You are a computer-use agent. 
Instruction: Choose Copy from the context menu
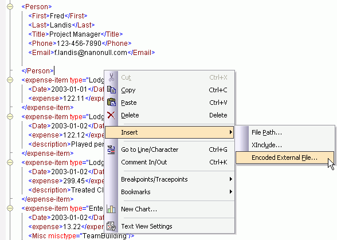click(170, 90)
